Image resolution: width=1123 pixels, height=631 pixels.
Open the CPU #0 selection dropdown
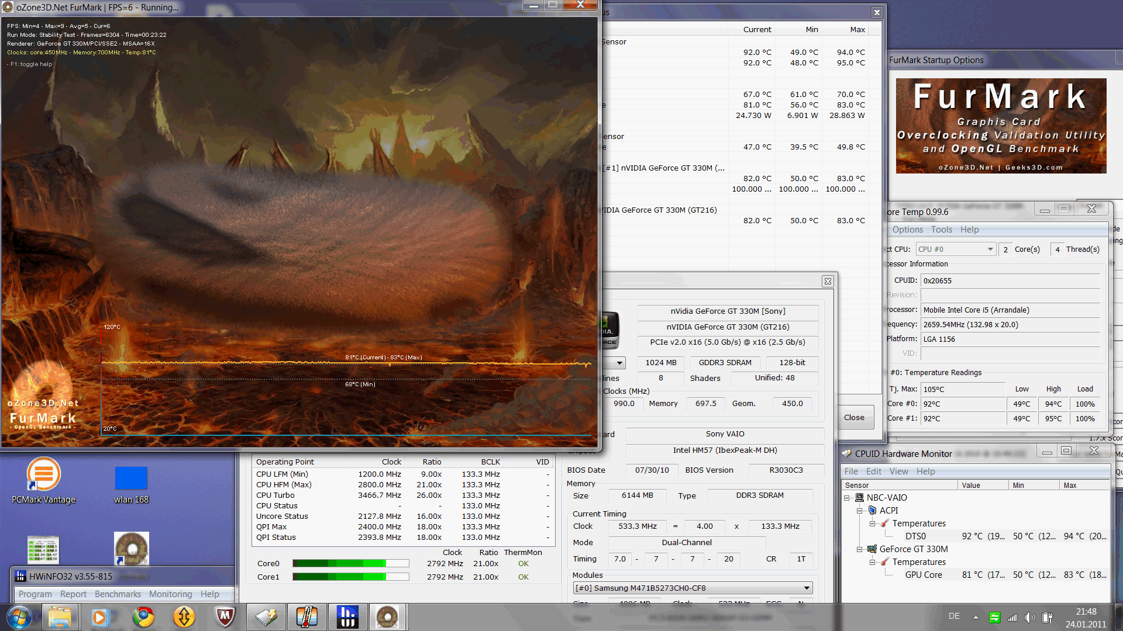pos(990,249)
